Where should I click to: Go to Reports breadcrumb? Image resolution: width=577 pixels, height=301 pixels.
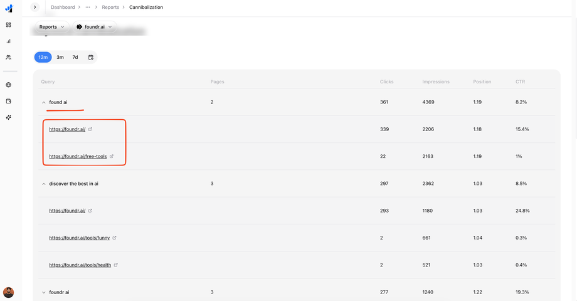110,7
